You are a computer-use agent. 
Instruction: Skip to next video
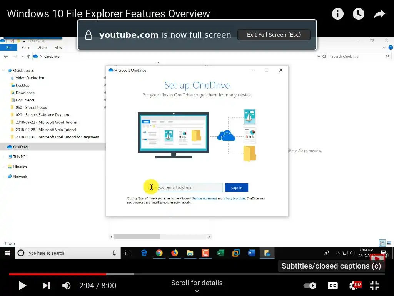point(46,286)
